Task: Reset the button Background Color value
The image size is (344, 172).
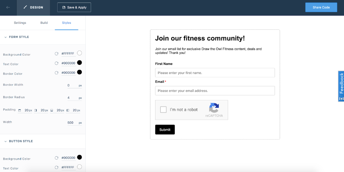Action: click(x=57, y=158)
